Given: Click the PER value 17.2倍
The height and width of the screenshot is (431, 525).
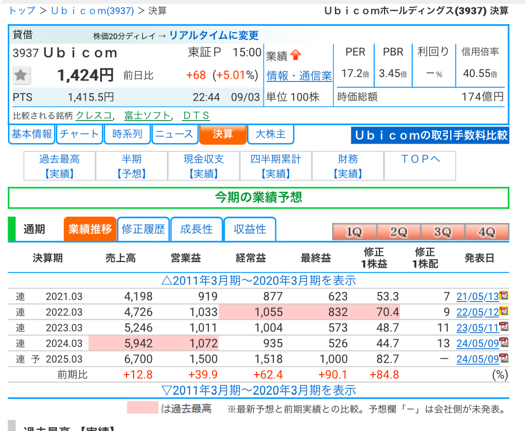Looking at the screenshot, I should (x=355, y=73).
